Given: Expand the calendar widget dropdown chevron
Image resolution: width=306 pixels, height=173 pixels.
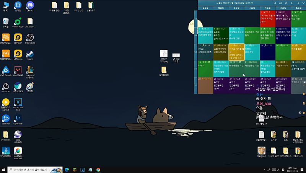Looking at the screenshot, I should [x=303, y=3].
